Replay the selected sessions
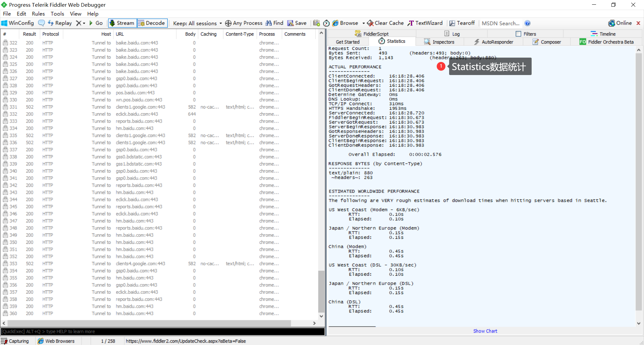This screenshot has width=644, height=345. point(60,23)
